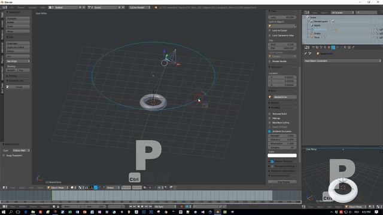Click the Windows Start button

tap(4, 212)
